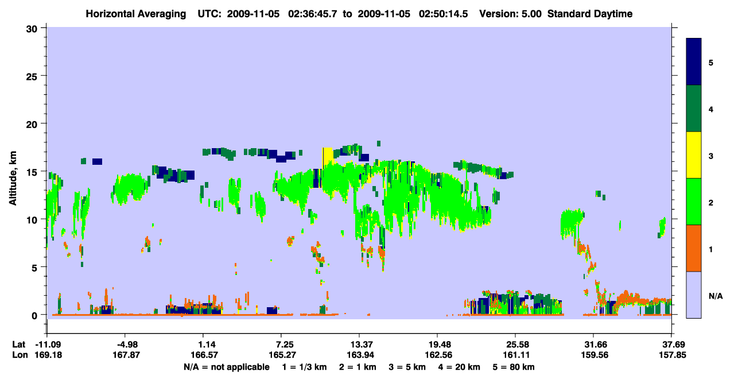746x383 pixels.
Task: Click the latitude value "1.14"
Action: (x=207, y=345)
